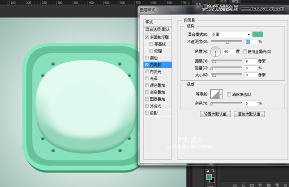
Task: Click the 设置为默认值 button
Action: pyautogui.click(x=215, y=114)
